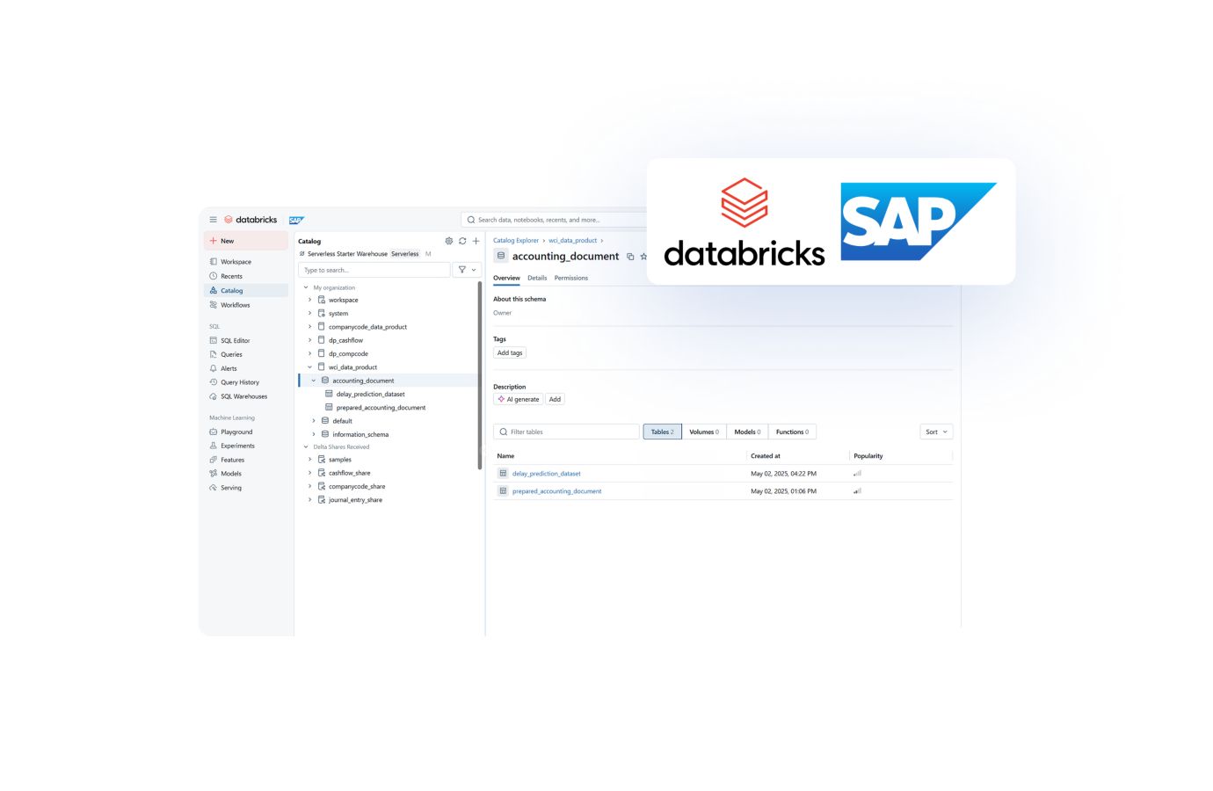
Task: Collapse the wci_data_product catalog
Action: click(309, 367)
